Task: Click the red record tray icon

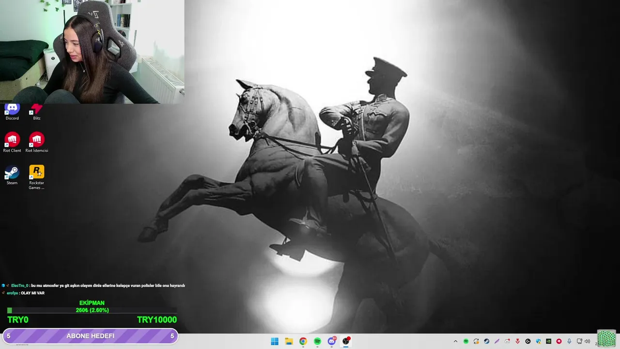Action: [x=558, y=341]
